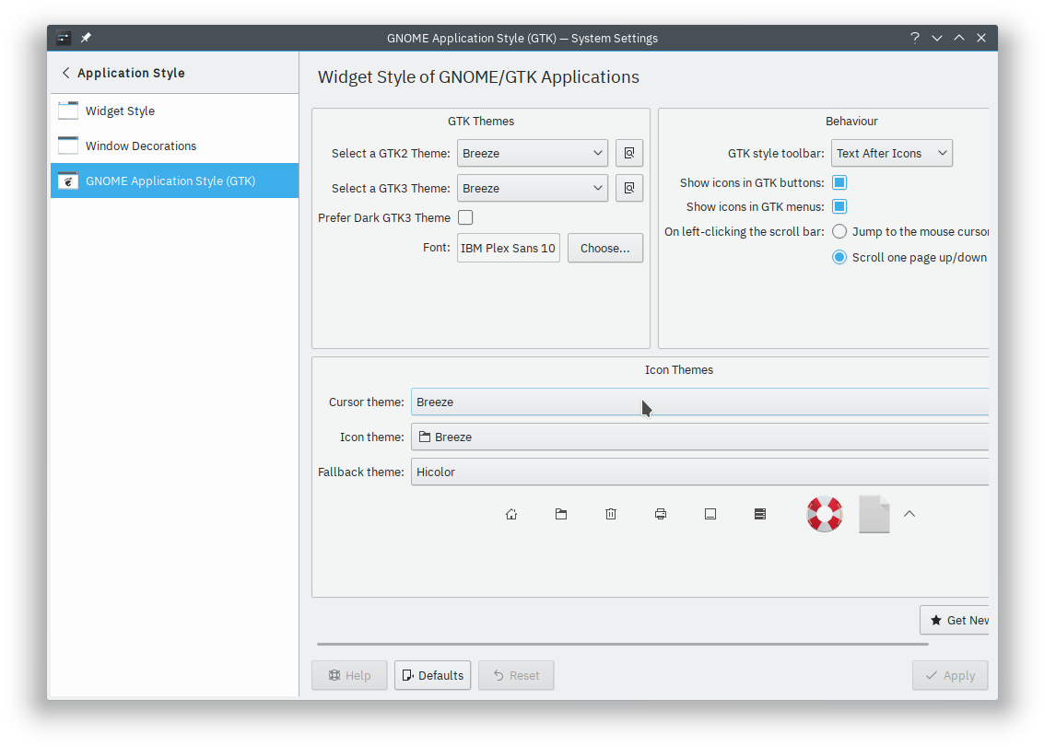Click the trash icon in icon preview
The image size is (1044, 746).
(x=611, y=514)
